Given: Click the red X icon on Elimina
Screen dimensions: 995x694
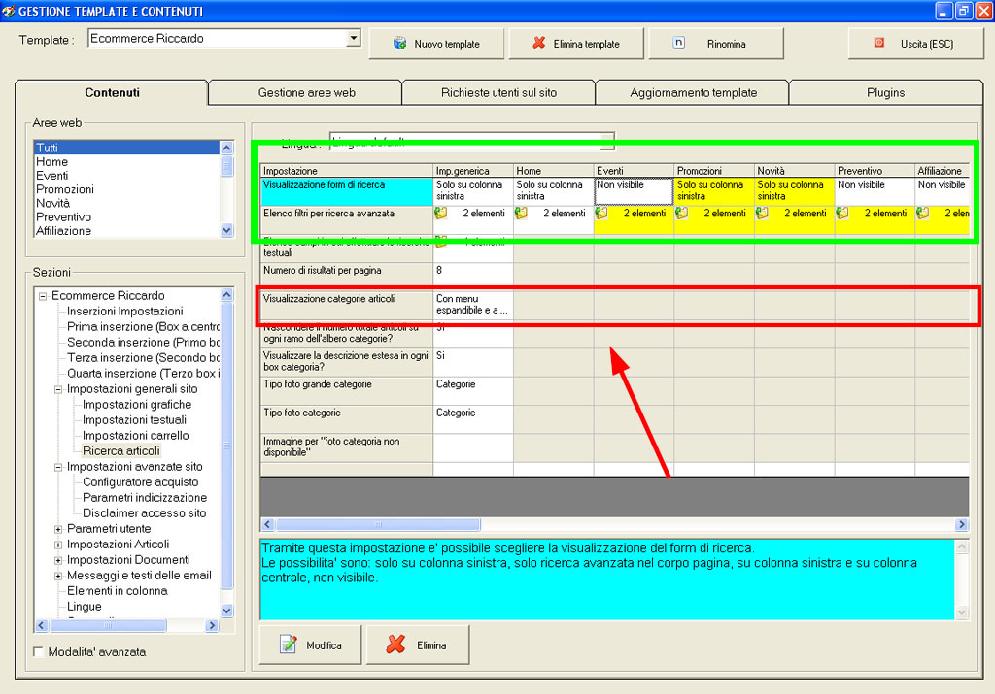Looking at the screenshot, I should tap(396, 644).
